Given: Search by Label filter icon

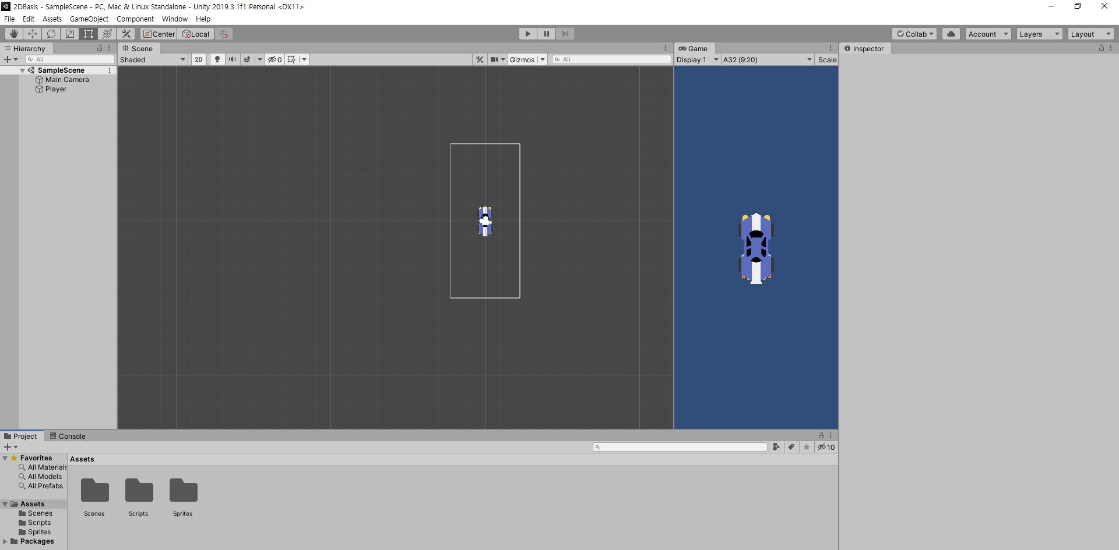Looking at the screenshot, I should pos(791,447).
